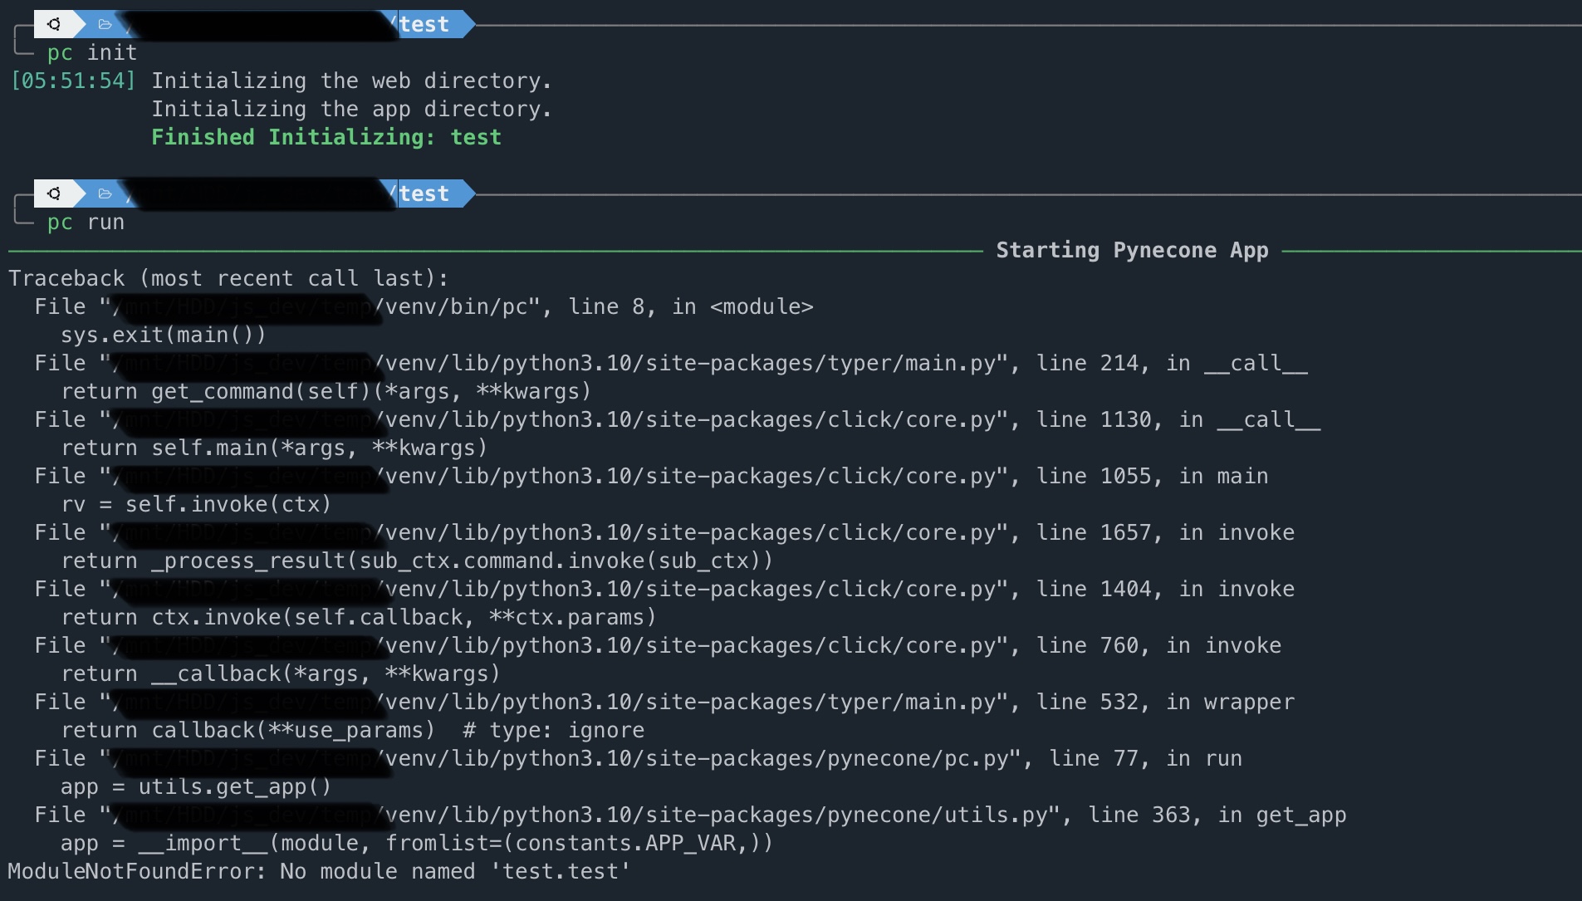This screenshot has height=901, width=1582.
Task: Click the click/core.py line 760 entry
Action: 658,645
